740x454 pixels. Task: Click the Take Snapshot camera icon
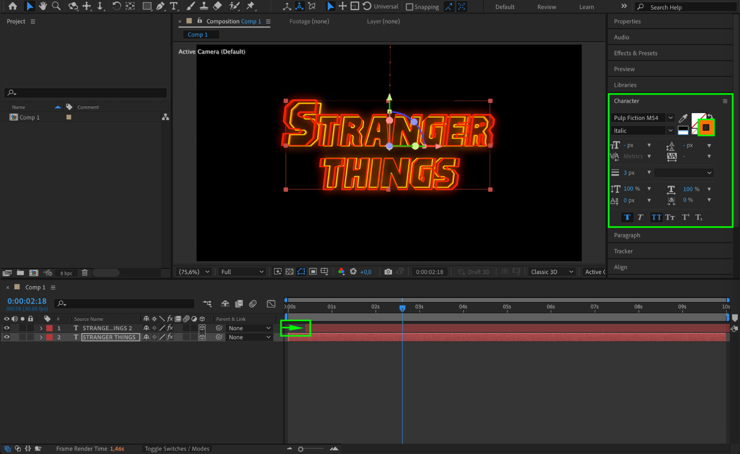(x=388, y=272)
